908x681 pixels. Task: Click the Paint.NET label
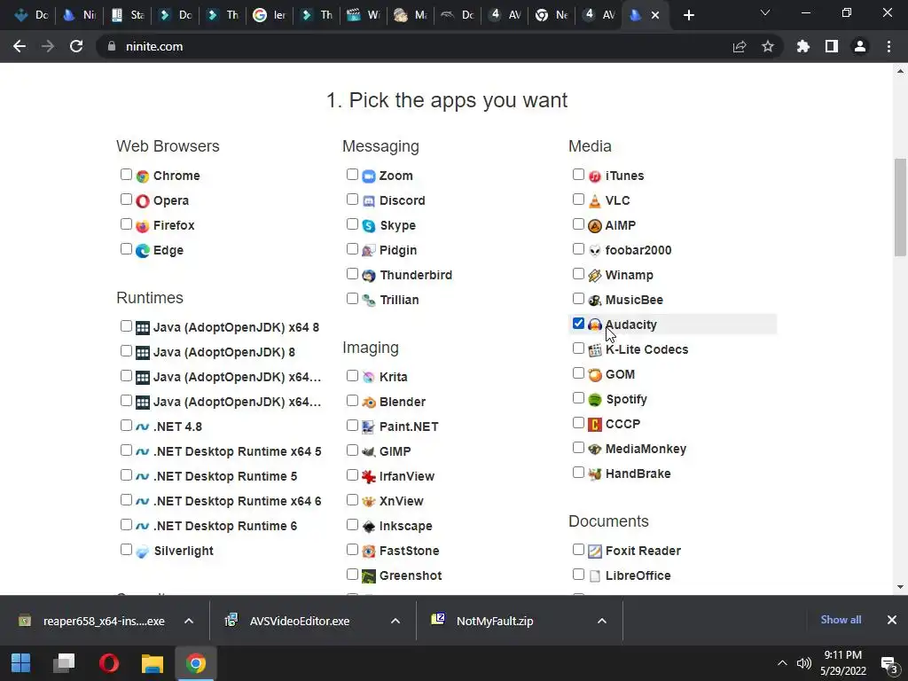pos(409,427)
